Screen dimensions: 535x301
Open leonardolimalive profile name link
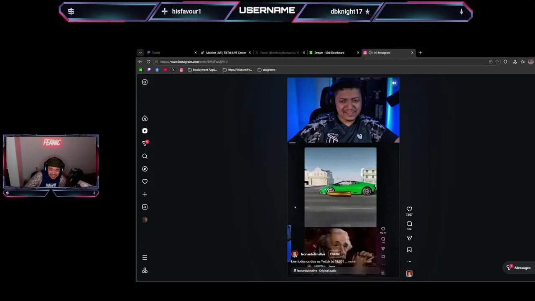pos(313,254)
